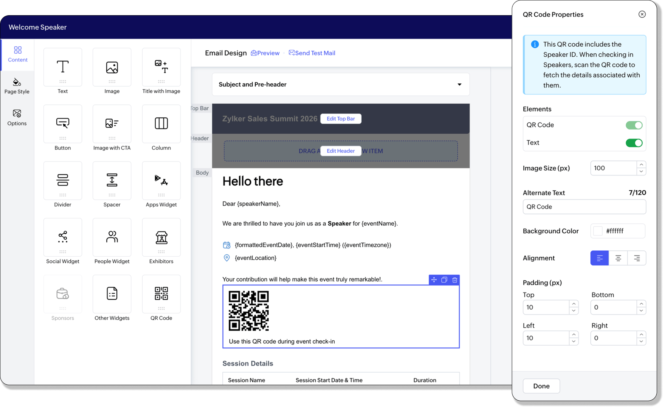The width and height of the screenshot is (663, 407).
Task: Align QR code to the center
Action: coord(618,258)
